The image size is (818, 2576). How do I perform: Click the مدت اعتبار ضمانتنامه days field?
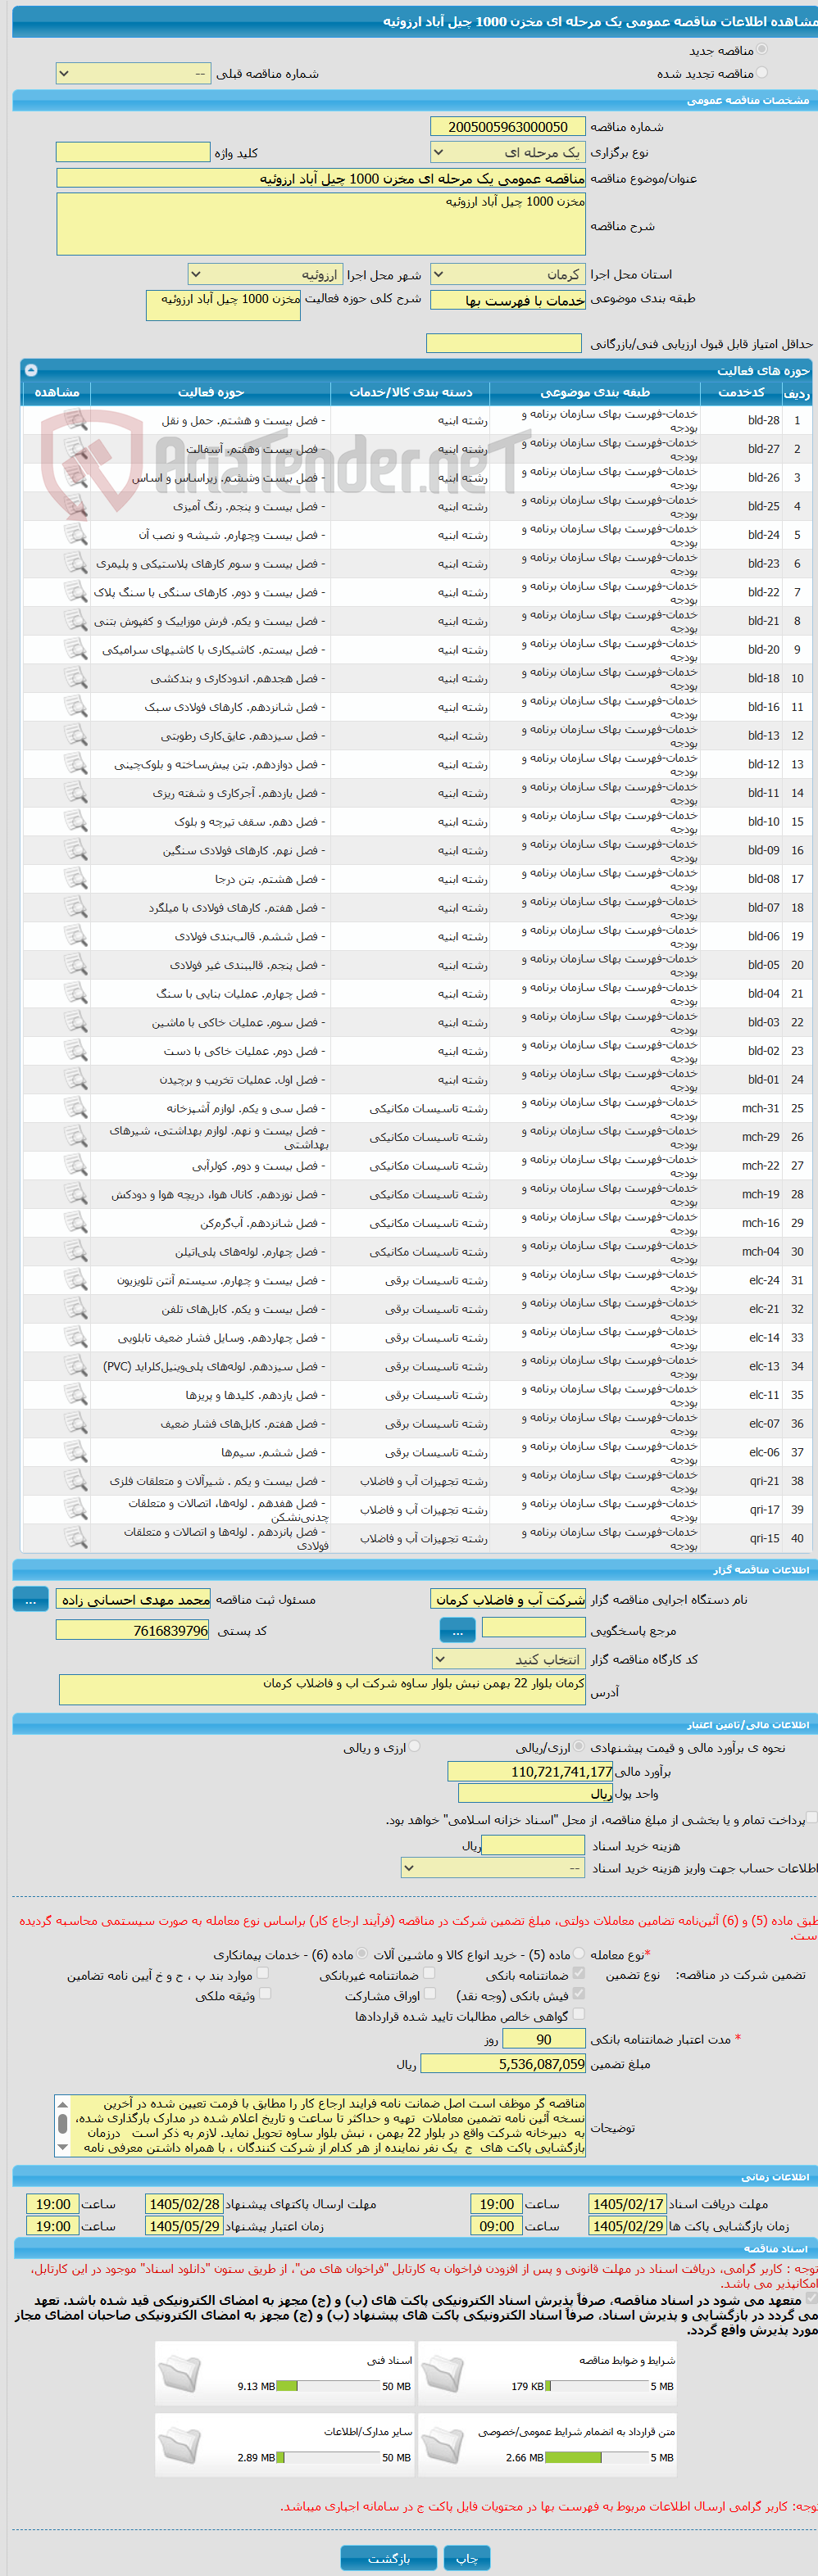pos(543,2039)
